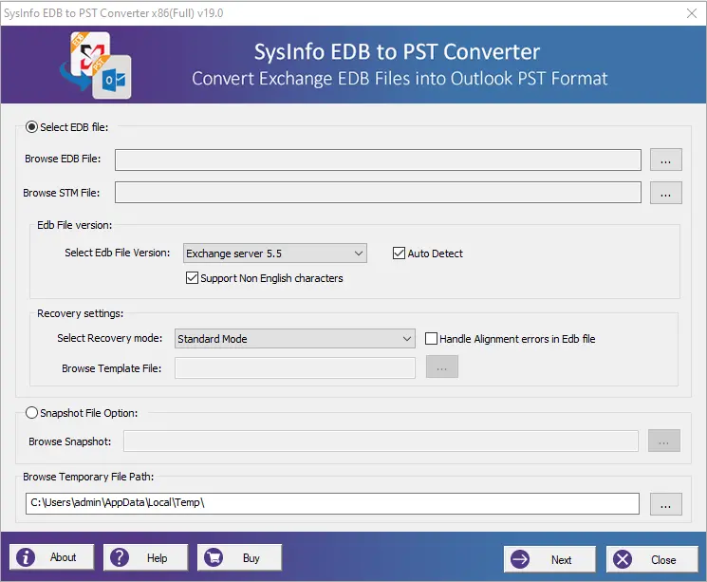Uncheck the Auto Detect checkbox
This screenshot has height=582, width=707.
400,253
